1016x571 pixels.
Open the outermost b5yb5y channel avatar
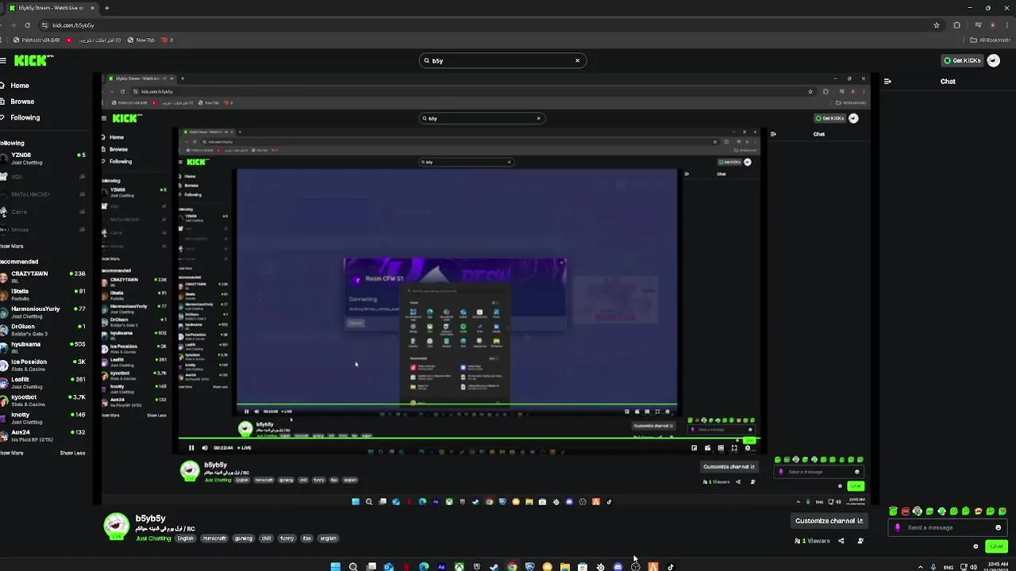tap(117, 526)
